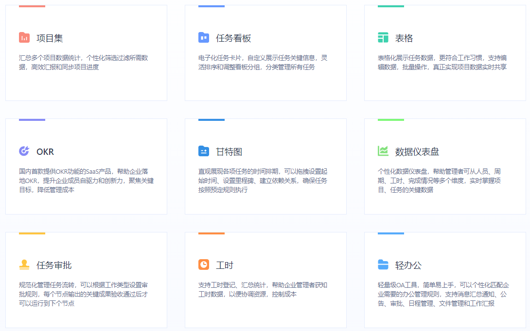Image resolution: width=530 pixels, height=331 pixels.
Task: Click the red 项目集 bar-chart folder icon
Action: click(24, 38)
